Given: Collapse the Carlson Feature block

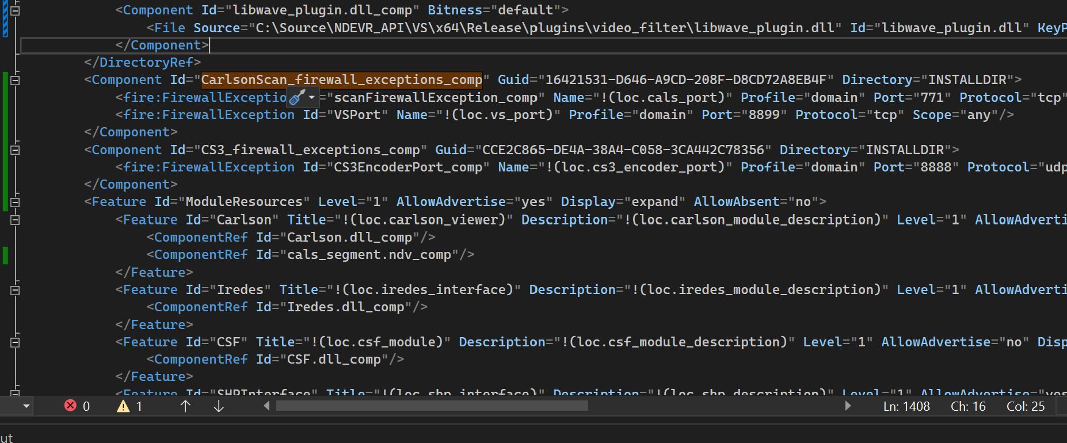Looking at the screenshot, I should 16,220.
